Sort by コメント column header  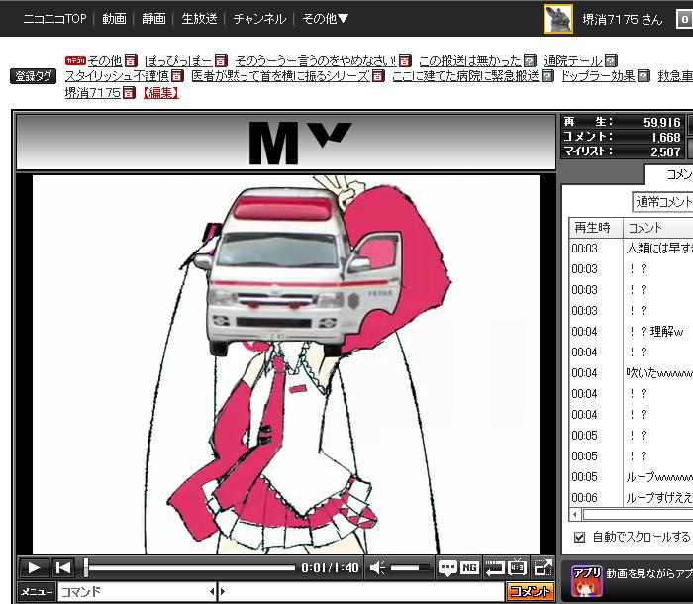point(658,228)
